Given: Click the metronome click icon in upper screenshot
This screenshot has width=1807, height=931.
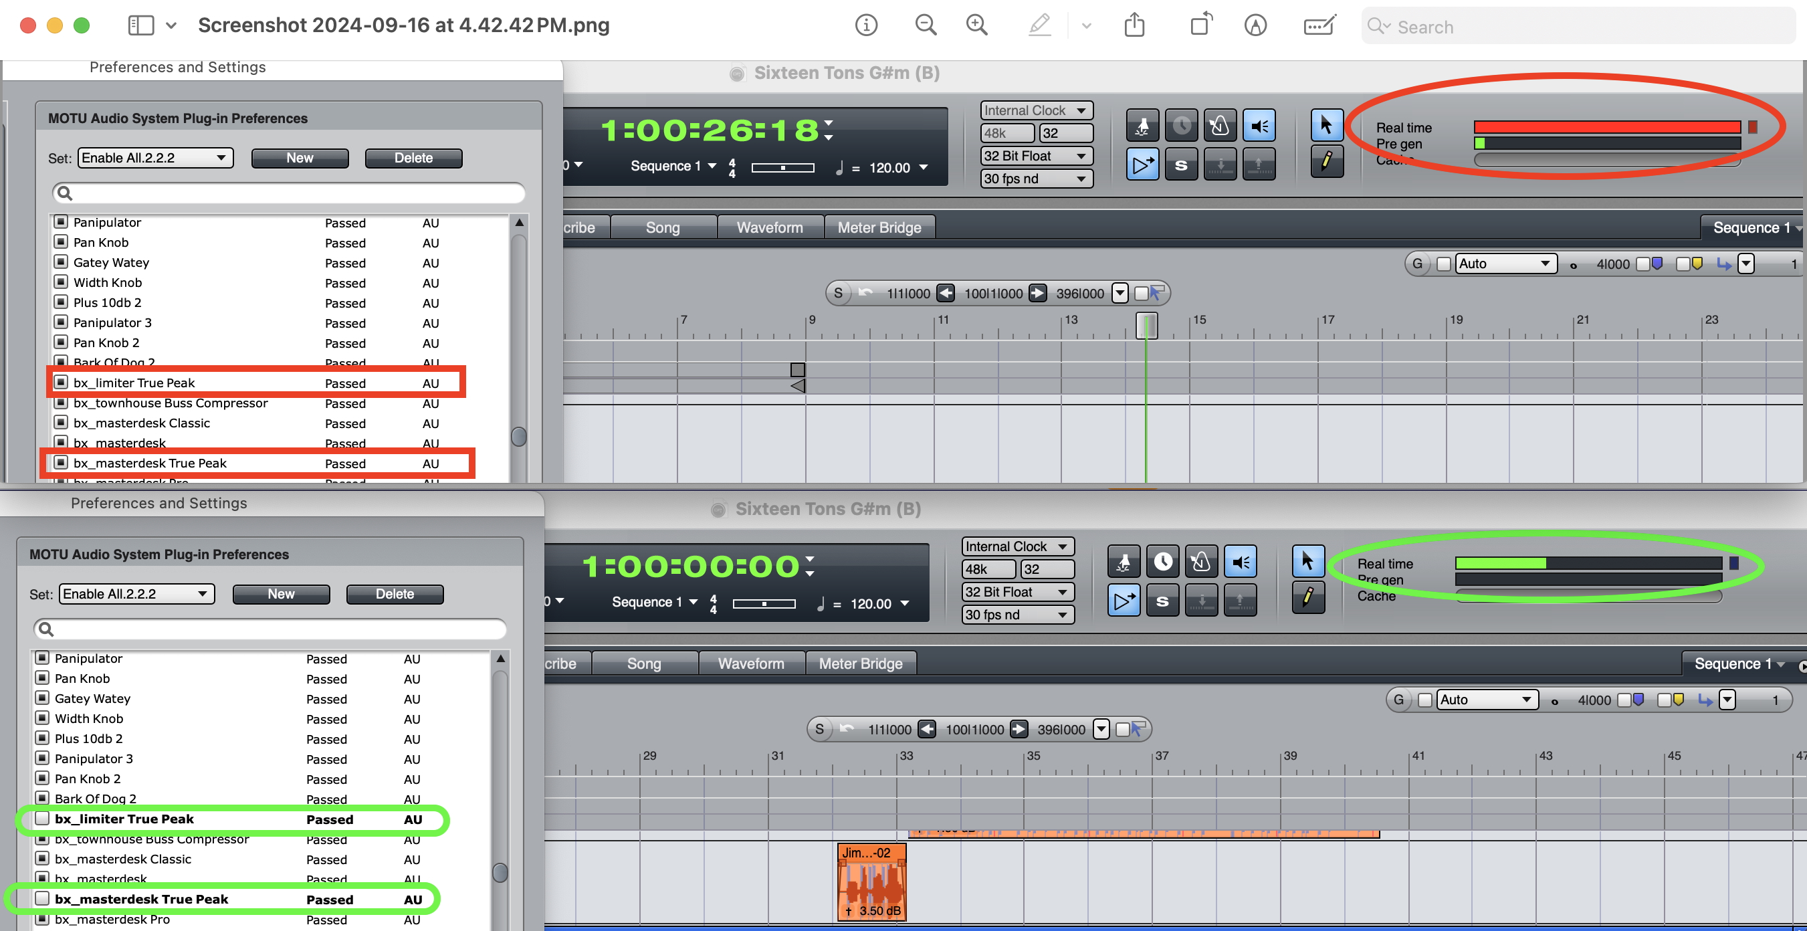Looking at the screenshot, I should click(1219, 126).
